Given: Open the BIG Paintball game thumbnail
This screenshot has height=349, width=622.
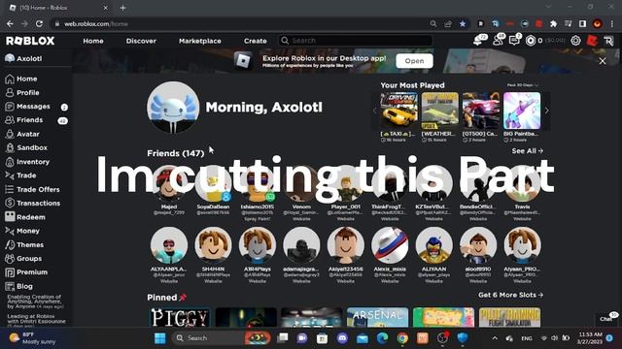Looking at the screenshot, I should click(522, 111).
